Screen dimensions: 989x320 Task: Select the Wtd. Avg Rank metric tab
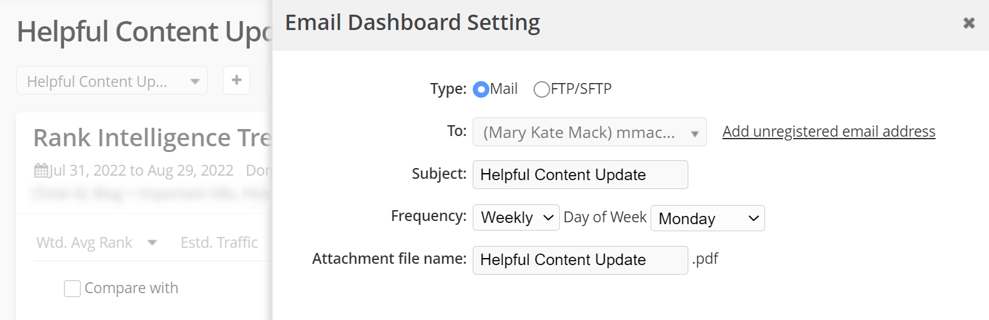coord(84,243)
